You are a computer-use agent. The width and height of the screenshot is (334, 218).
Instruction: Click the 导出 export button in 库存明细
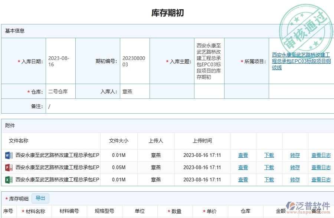(x=40, y=198)
